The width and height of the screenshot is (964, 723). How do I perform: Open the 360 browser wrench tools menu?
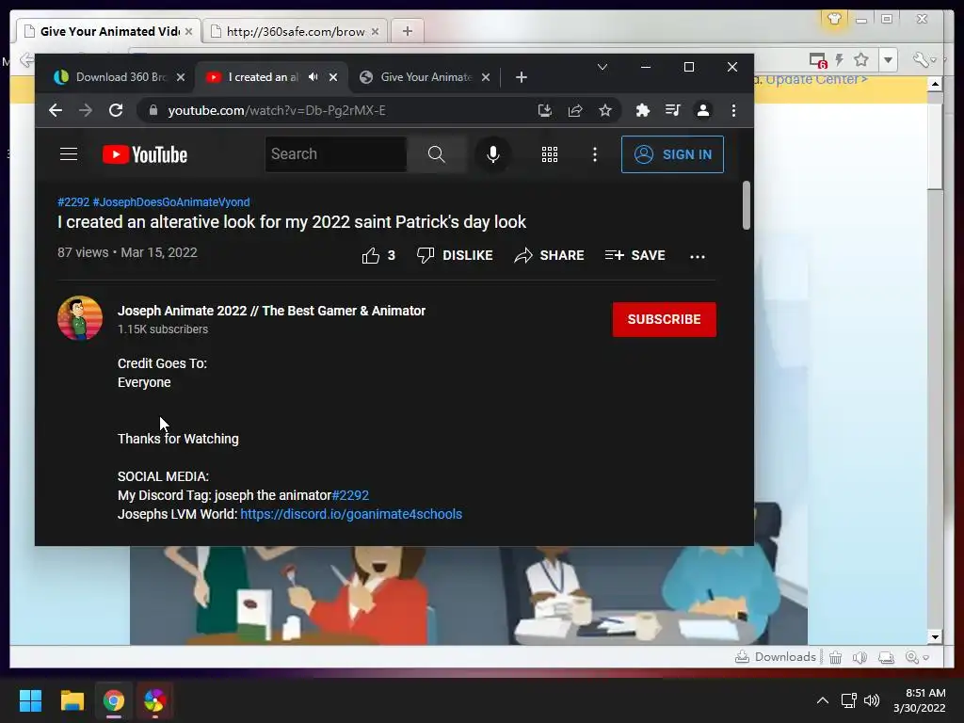[x=924, y=59]
